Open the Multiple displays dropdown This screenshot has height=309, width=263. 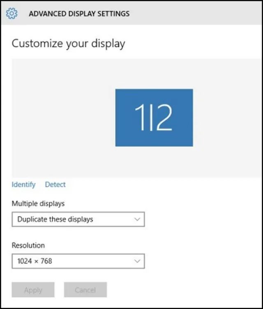78,219
